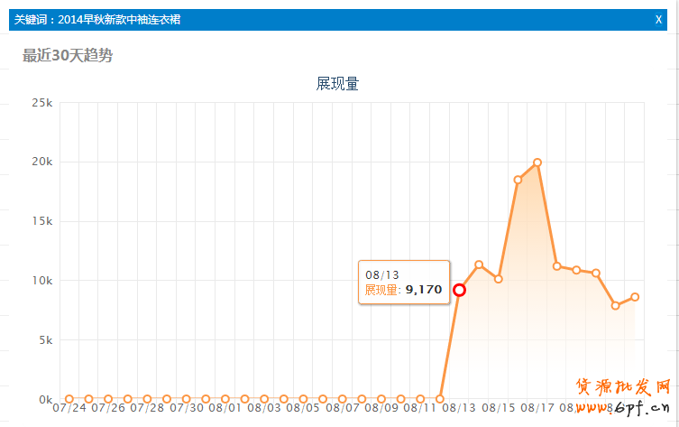
Task: Click the 08/09 x-axis date label
Action: [381, 408]
